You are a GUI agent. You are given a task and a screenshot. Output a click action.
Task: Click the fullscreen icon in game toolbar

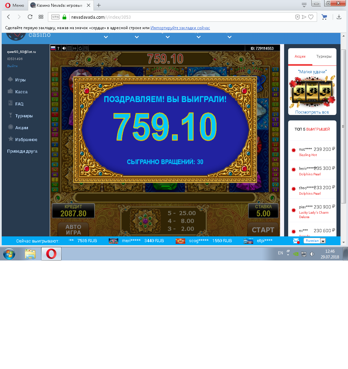[x=86, y=48]
